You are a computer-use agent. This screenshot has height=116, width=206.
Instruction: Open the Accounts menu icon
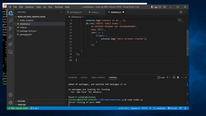(11, 95)
